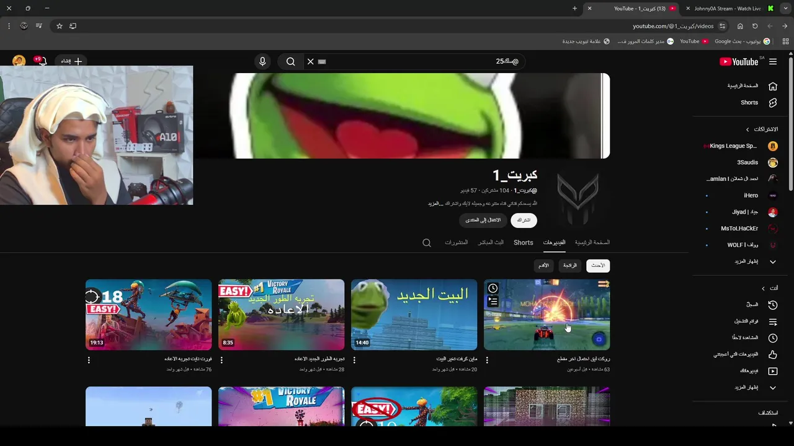
Task: Open the 14:40 Kermit video thumbnail
Action: (414, 315)
